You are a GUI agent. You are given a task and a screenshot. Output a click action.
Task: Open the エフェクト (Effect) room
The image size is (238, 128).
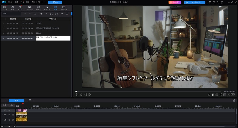(38, 8)
